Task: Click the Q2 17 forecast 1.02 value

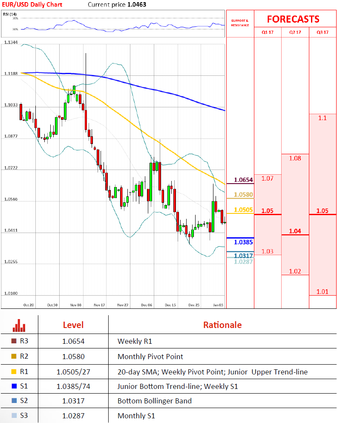Action: coord(295,271)
